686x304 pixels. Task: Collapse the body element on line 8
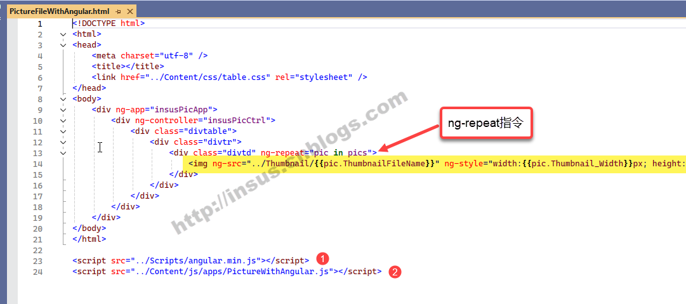[x=63, y=99]
